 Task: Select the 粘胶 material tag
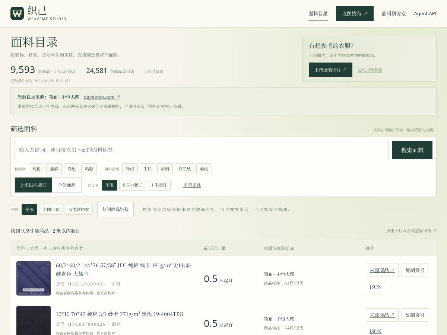pyautogui.click(x=89, y=169)
